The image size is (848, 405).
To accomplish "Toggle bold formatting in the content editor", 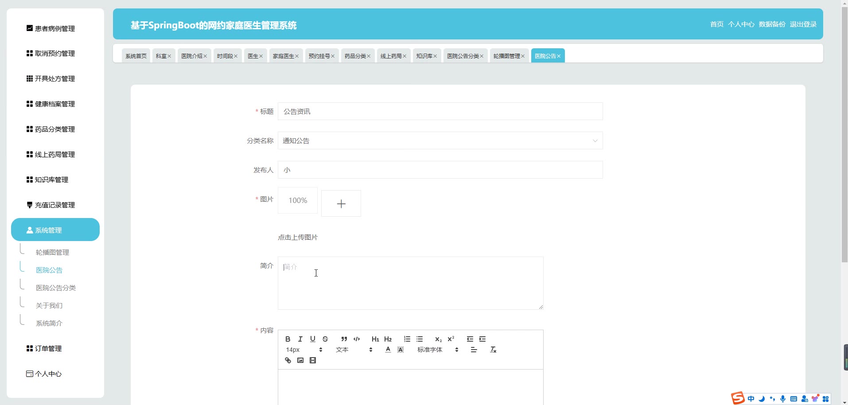I will tap(288, 339).
